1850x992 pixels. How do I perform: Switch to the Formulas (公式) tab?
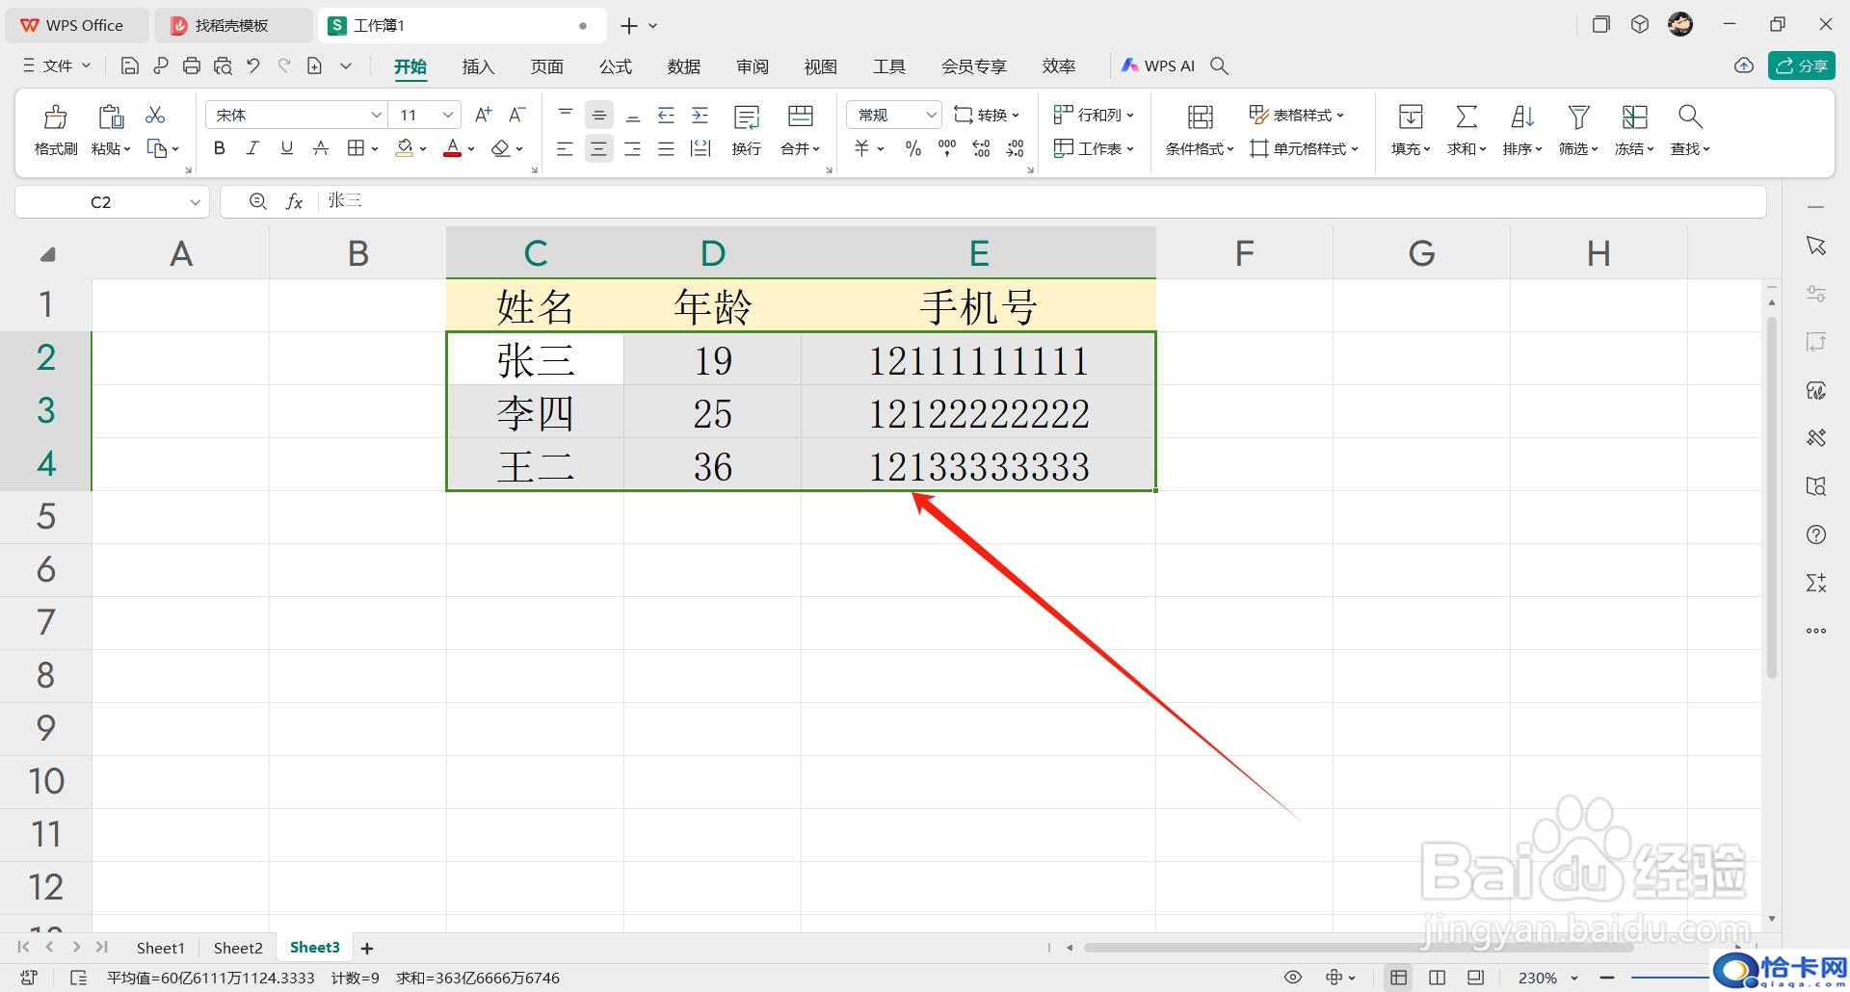(x=615, y=66)
